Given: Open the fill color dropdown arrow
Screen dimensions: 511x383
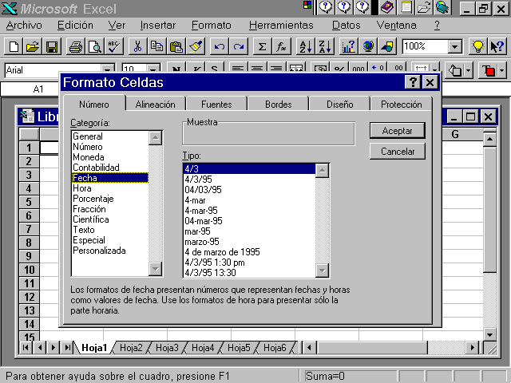Looking at the screenshot, I should 469,70.
